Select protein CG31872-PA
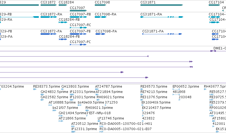The image size is (226, 133). click(x=48, y=34)
